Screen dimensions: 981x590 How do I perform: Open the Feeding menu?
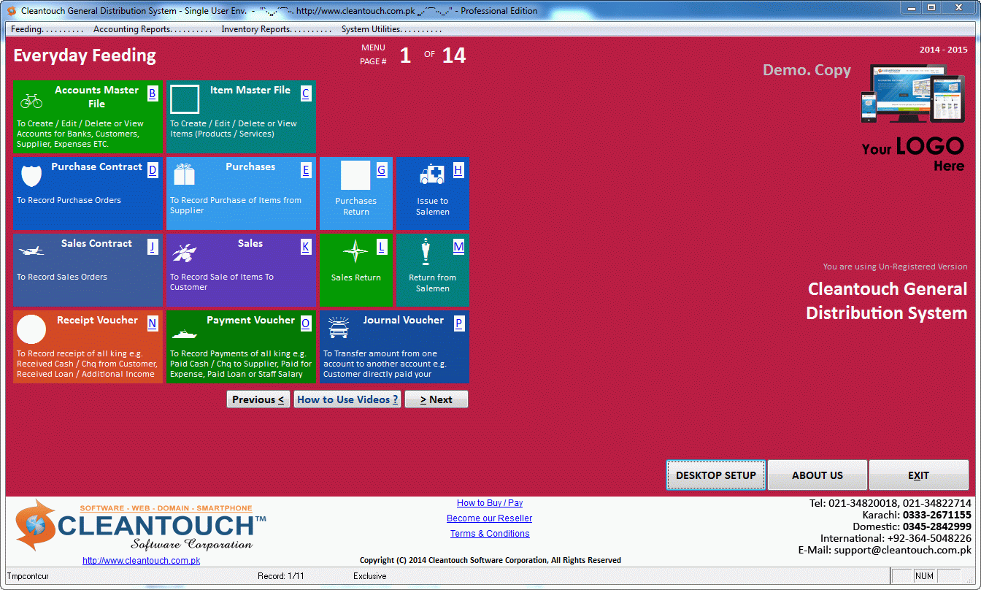point(47,29)
